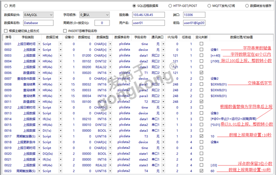Open 通讯端口 dropdown in row 0020
This screenshot has width=276, height=175.
click(163, 153)
